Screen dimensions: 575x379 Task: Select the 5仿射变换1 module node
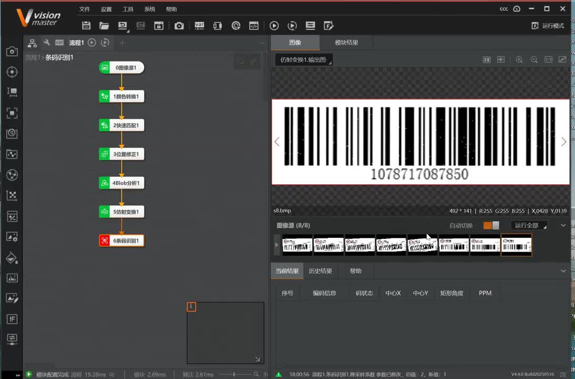coord(122,212)
